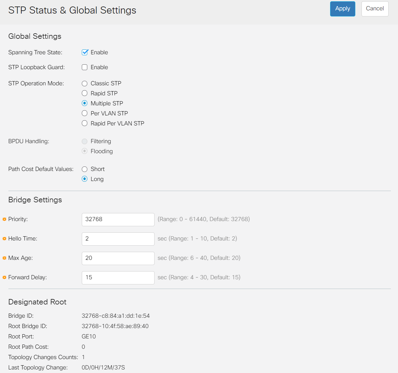Click the required-field icon beside Max Age
This screenshot has height=373, width=398.
coord(5,258)
